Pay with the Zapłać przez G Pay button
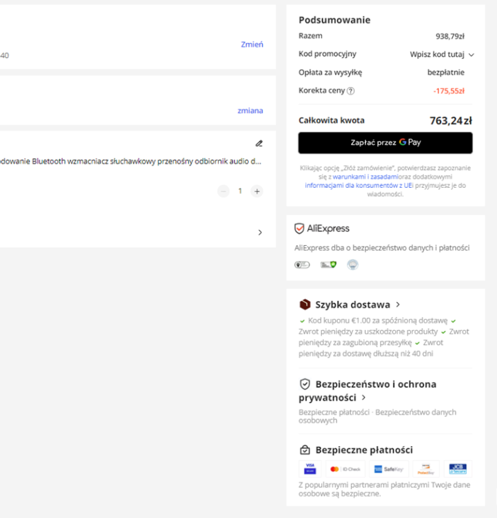Screen dimensions: 497x518 pos(385,142)
